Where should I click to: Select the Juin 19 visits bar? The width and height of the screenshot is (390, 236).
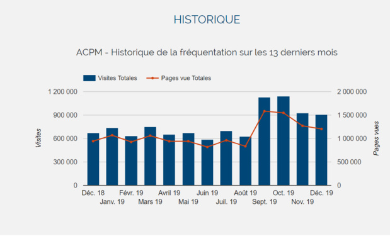[x=207, y=162]
